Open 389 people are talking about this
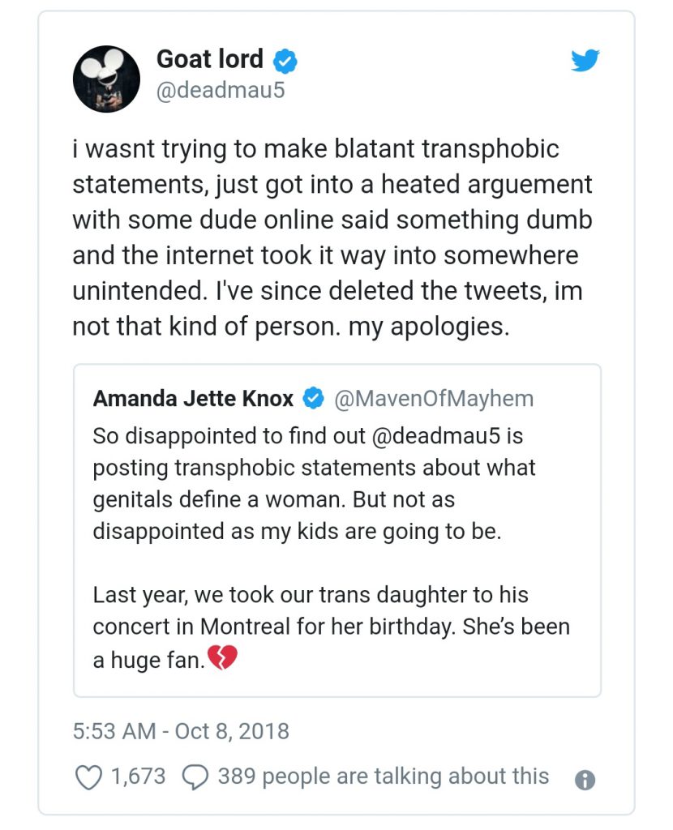Screen dimensions: 673x830 (384, 777)
